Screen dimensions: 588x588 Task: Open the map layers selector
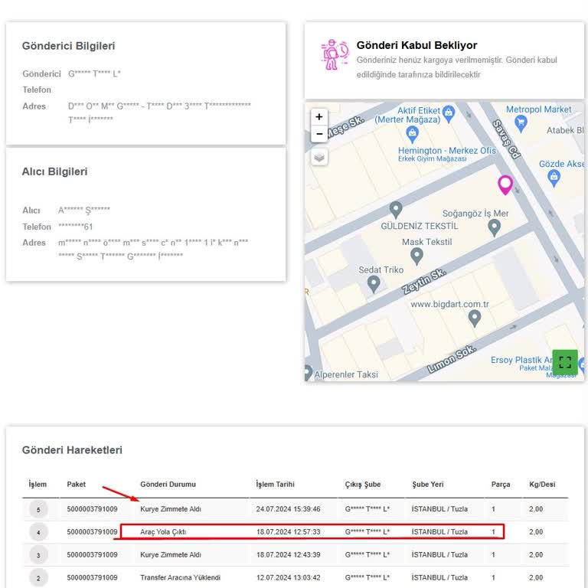click(319, 157)
